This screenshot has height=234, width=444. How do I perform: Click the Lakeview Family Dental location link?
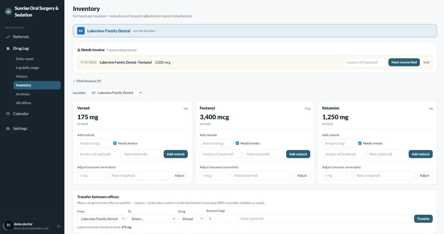point(109,31)
